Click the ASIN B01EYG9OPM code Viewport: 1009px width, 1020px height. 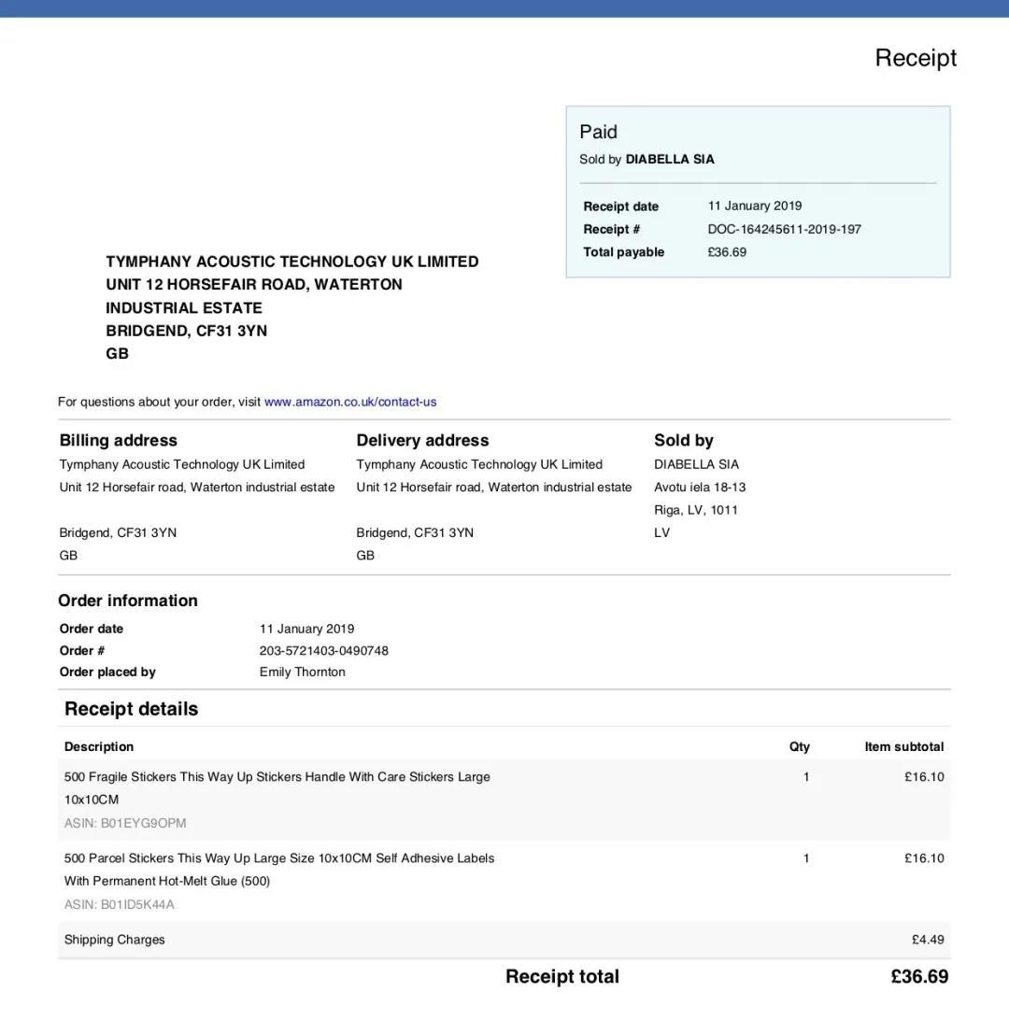click(x=122, y=823)
